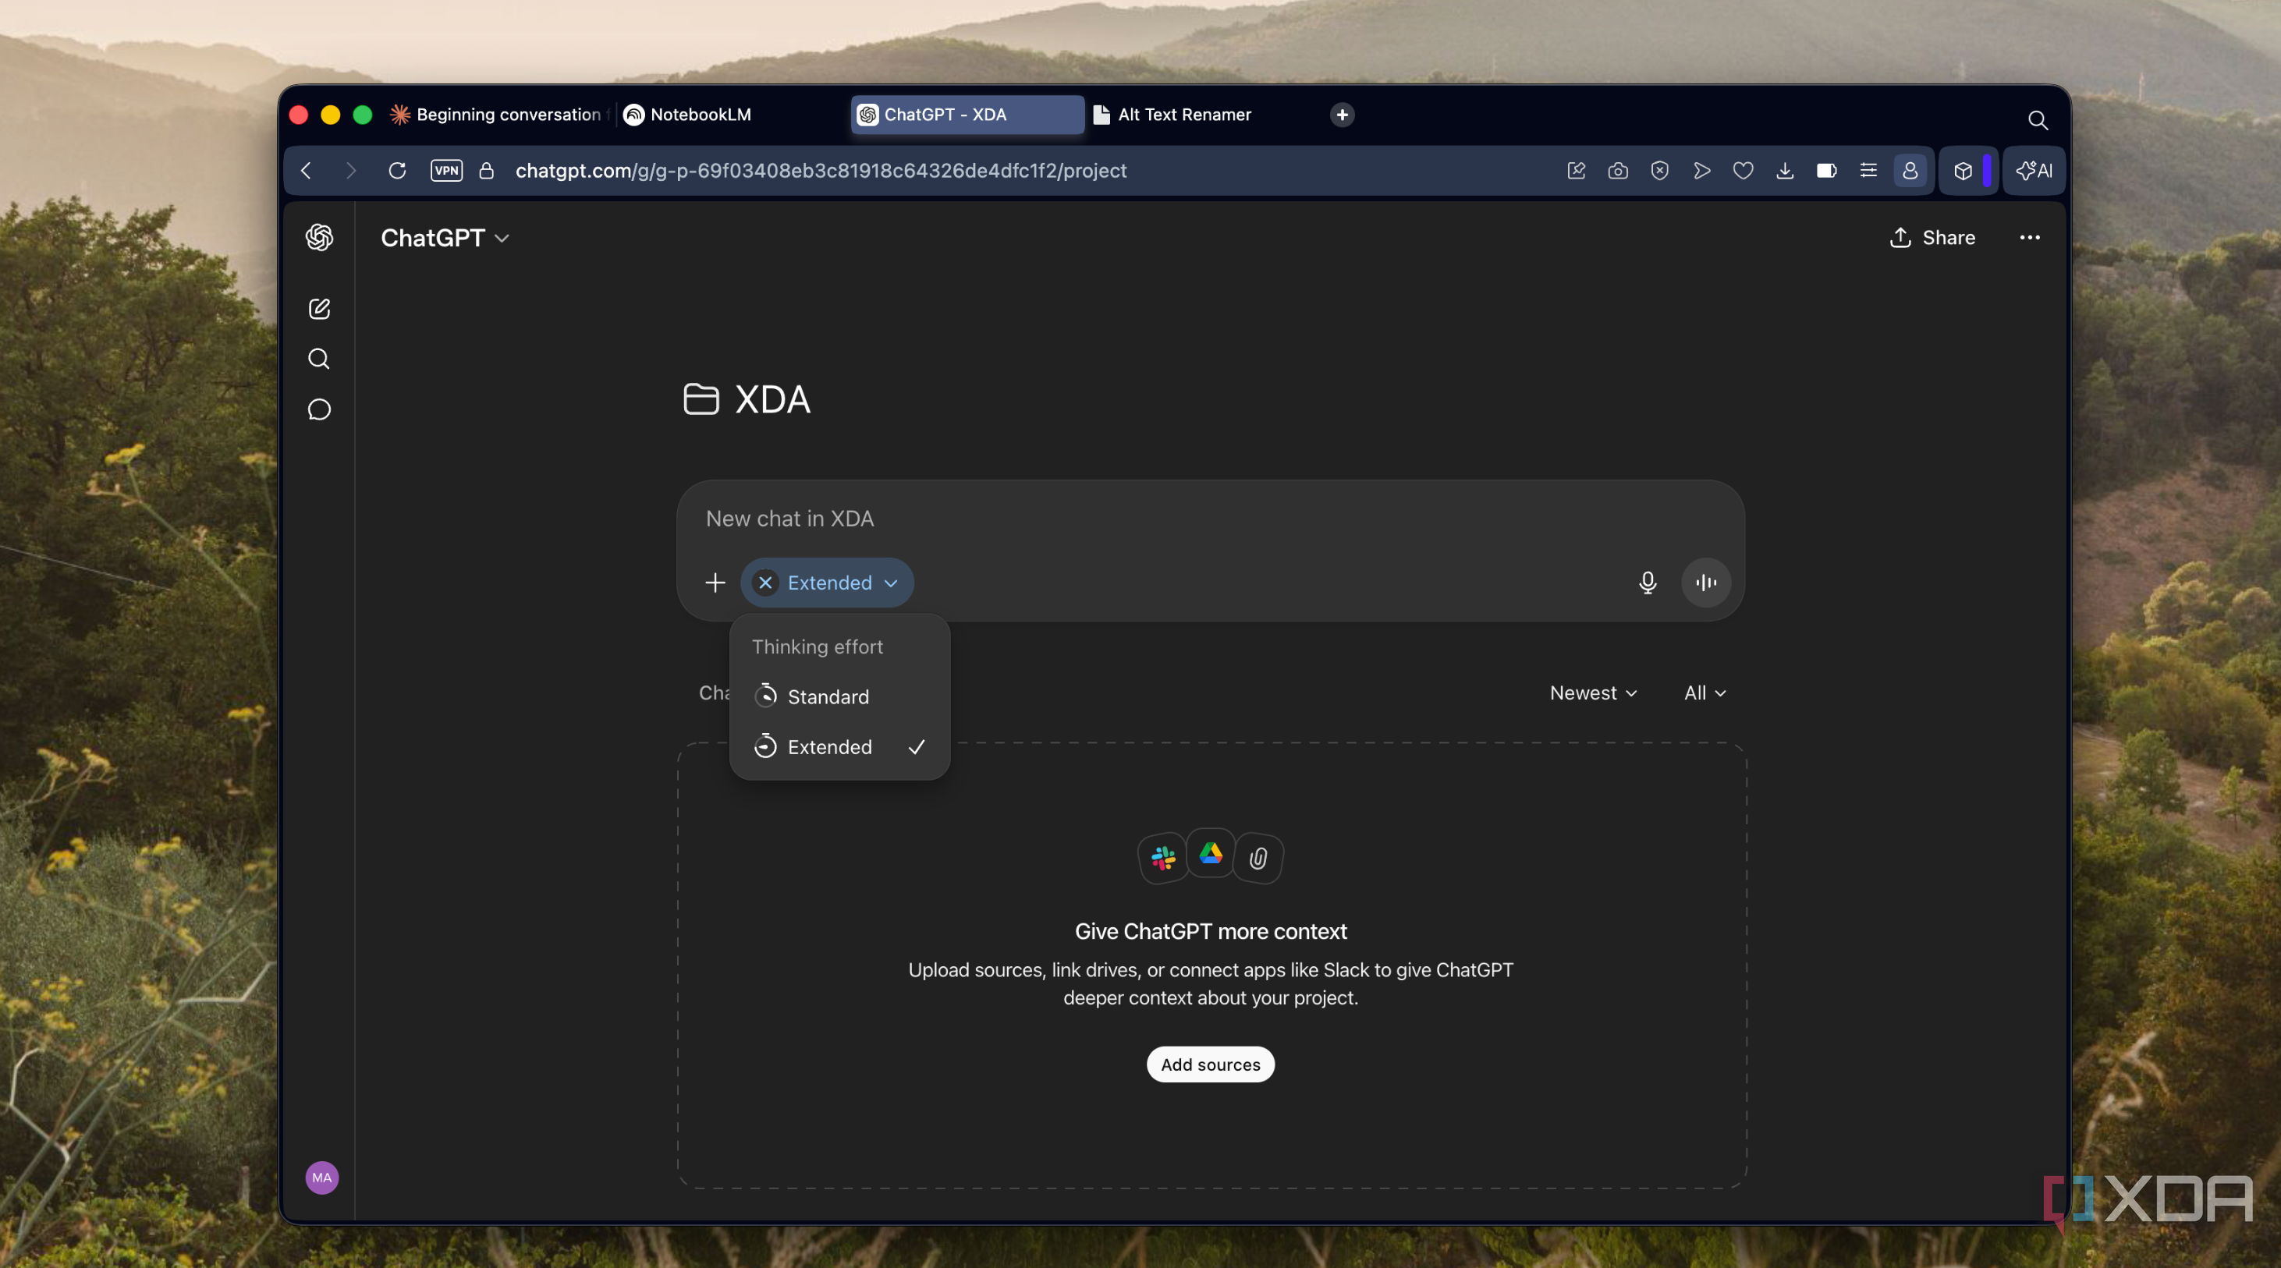Click the Slack icon

coord(1162,858)
